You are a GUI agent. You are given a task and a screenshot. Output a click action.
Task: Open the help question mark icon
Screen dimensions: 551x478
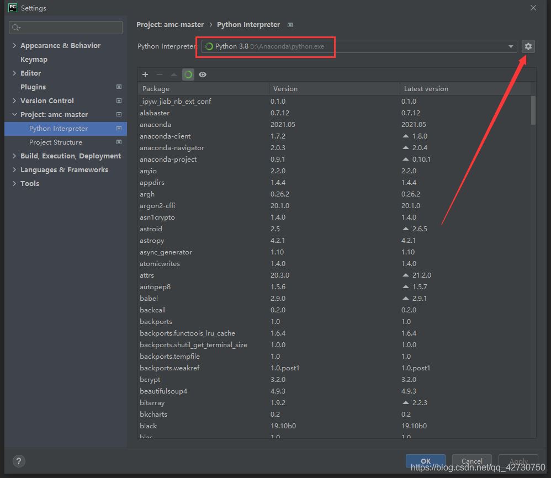(18, 461)
